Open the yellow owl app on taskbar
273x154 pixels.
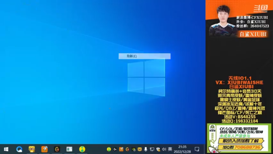click(32, 149)
